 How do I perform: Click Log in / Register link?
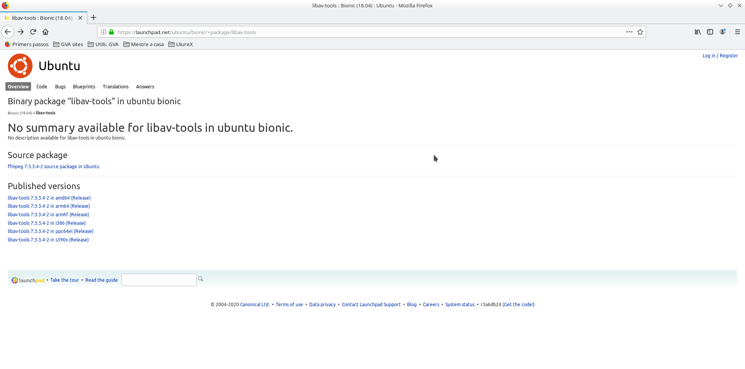[720, 55]
